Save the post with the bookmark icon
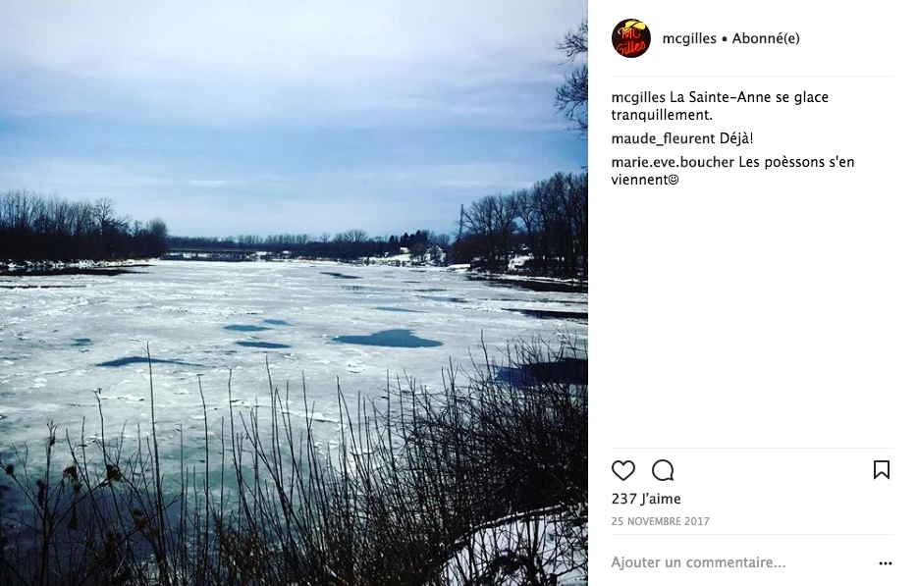 [x=882, y=469]
